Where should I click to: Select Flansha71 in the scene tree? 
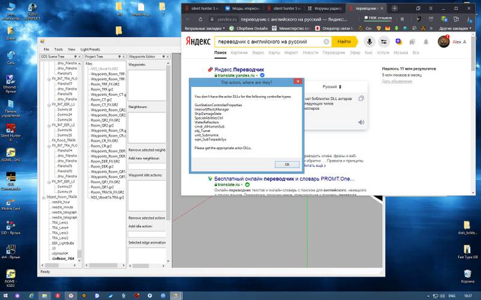pos(64,73)
